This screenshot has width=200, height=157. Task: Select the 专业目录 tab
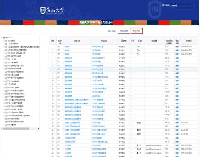pyautogui.click(x=124, y=31)
